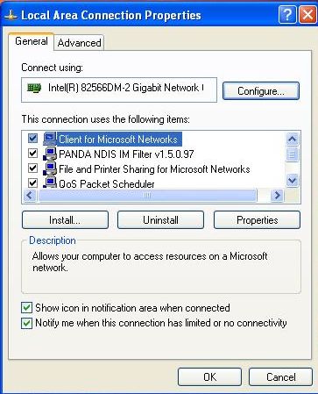Open adapter settings with Configure button
This screenshot has height=394, width=318.
point(261,91)
